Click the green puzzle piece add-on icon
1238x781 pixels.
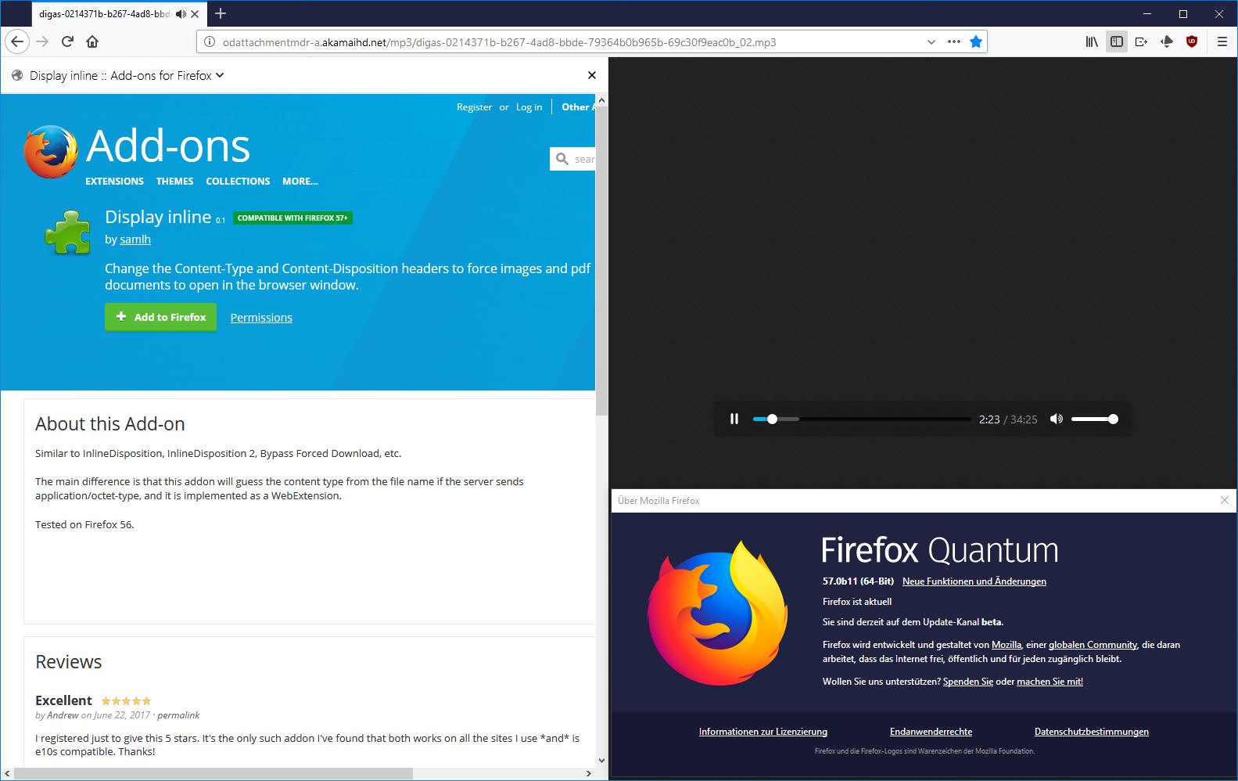tap(68, 232)
